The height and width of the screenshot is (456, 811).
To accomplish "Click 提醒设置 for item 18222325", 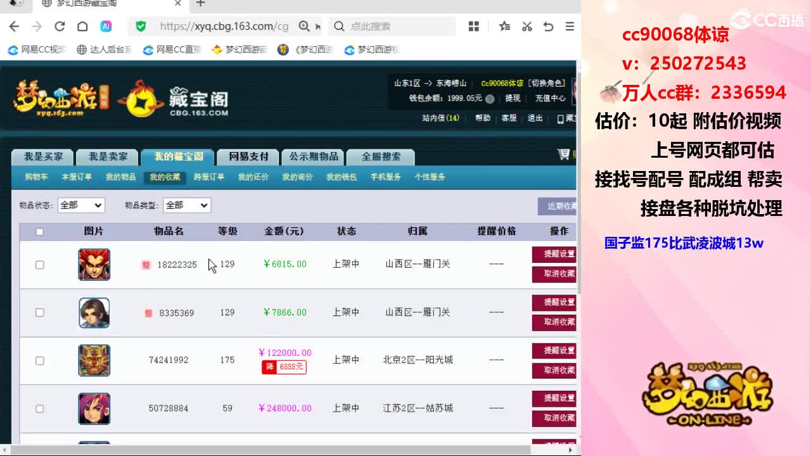I will coord(555,255).
